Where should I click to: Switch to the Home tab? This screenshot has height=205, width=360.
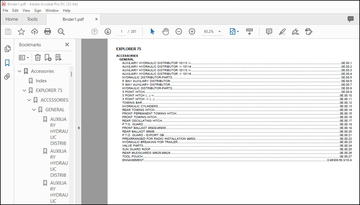click(x=12, y=19)
